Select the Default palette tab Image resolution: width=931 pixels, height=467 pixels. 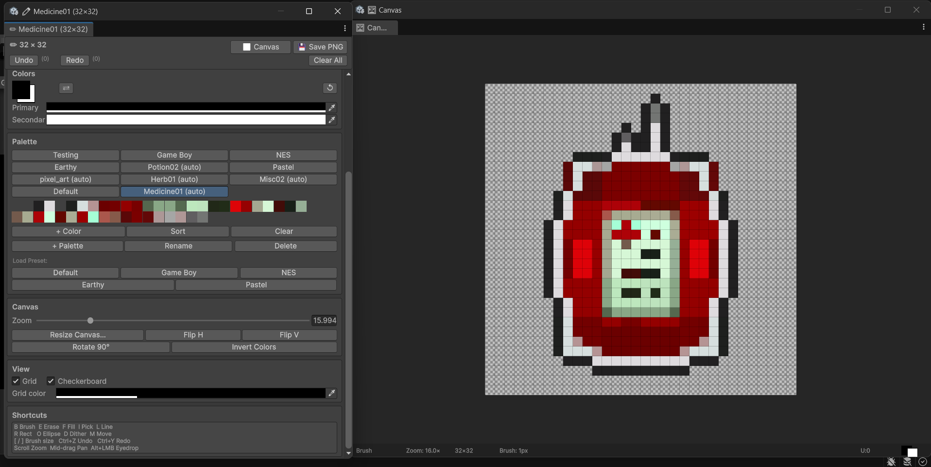pyautogui.click(x=66, y=191)
